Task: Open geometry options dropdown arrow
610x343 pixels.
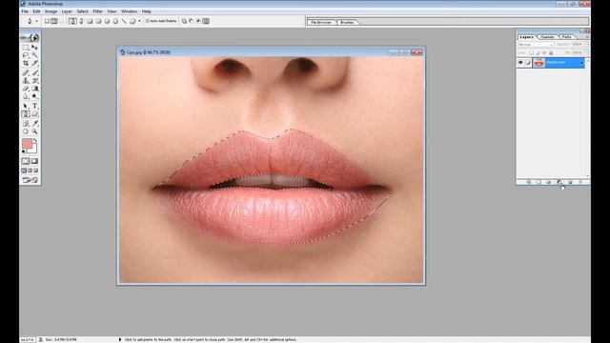Action: click(x=140, y=21)
